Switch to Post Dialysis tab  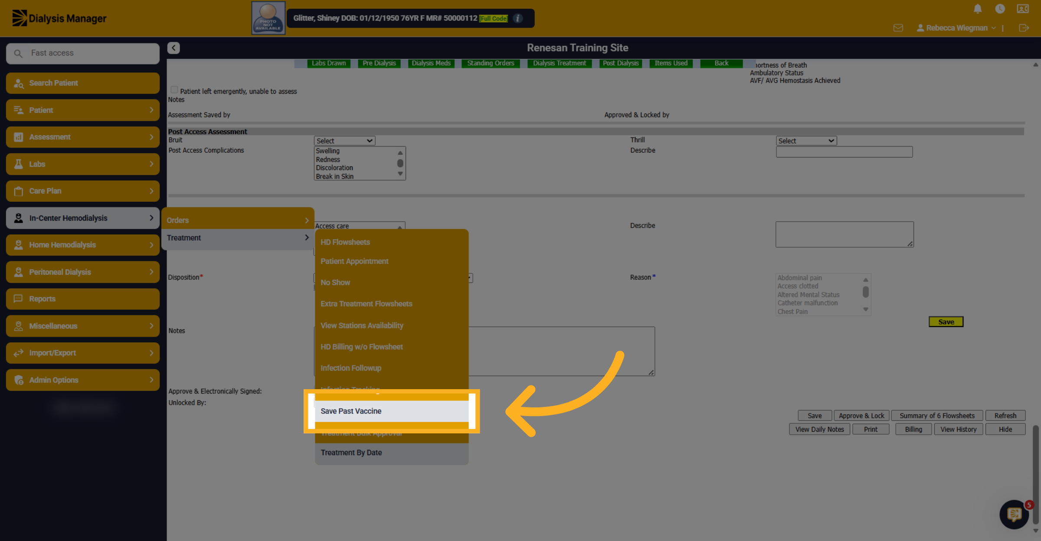pyautogui.click(x=620, y=63)
